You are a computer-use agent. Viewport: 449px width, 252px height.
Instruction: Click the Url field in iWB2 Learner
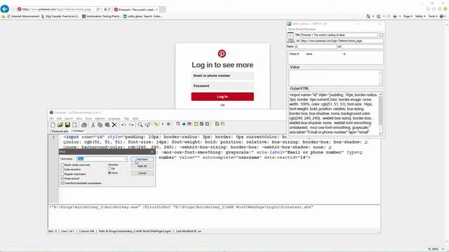(x=342, y=41)
